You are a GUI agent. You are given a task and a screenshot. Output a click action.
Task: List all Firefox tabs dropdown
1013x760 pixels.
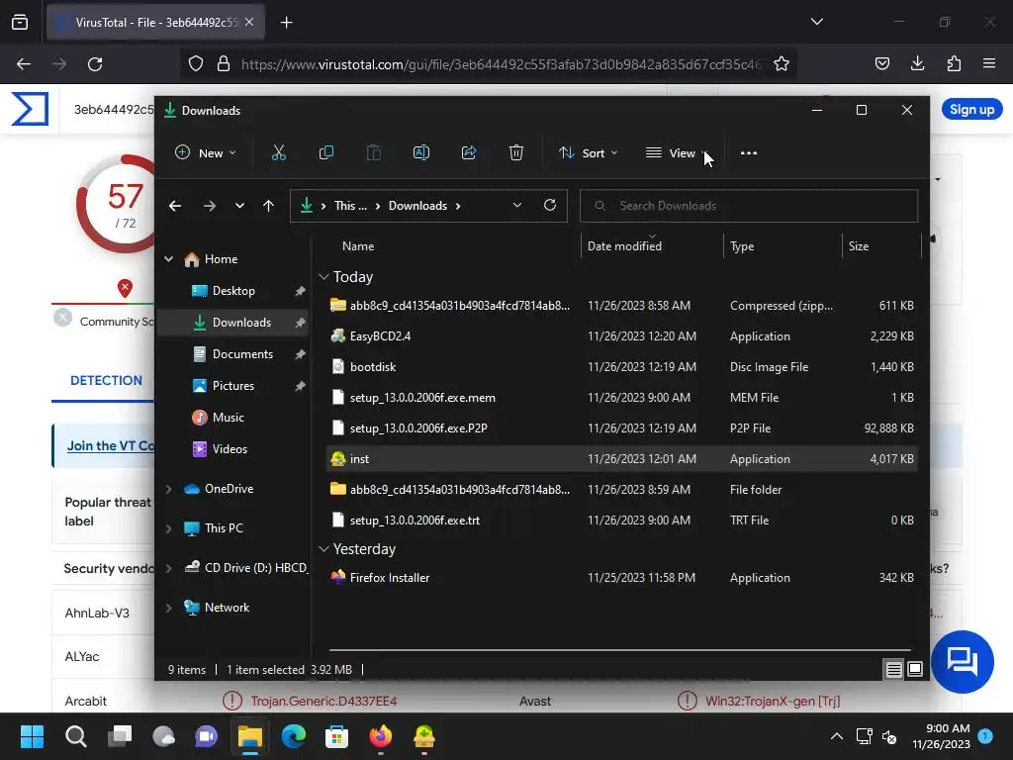(816, 22)
